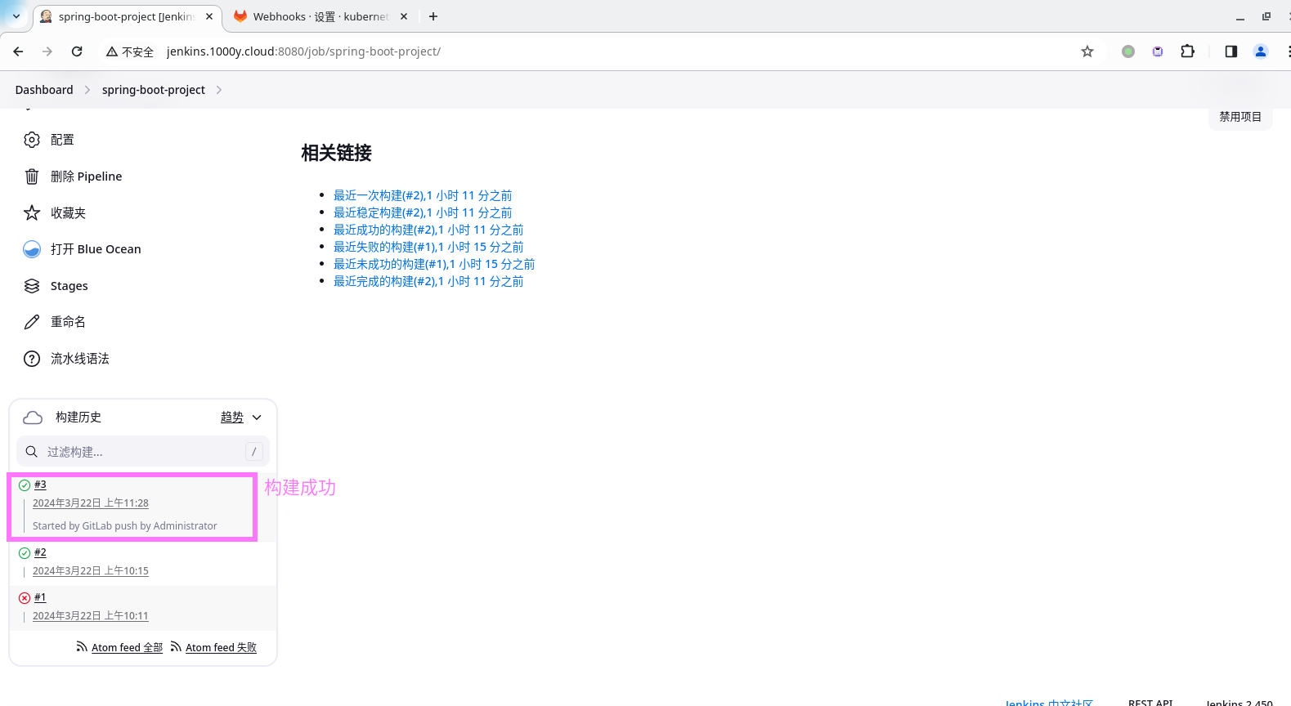The width and height of the screenshot is (1291, 706).
Task: Open the Blue Ocean icon
Action: [x=32, y=249]
